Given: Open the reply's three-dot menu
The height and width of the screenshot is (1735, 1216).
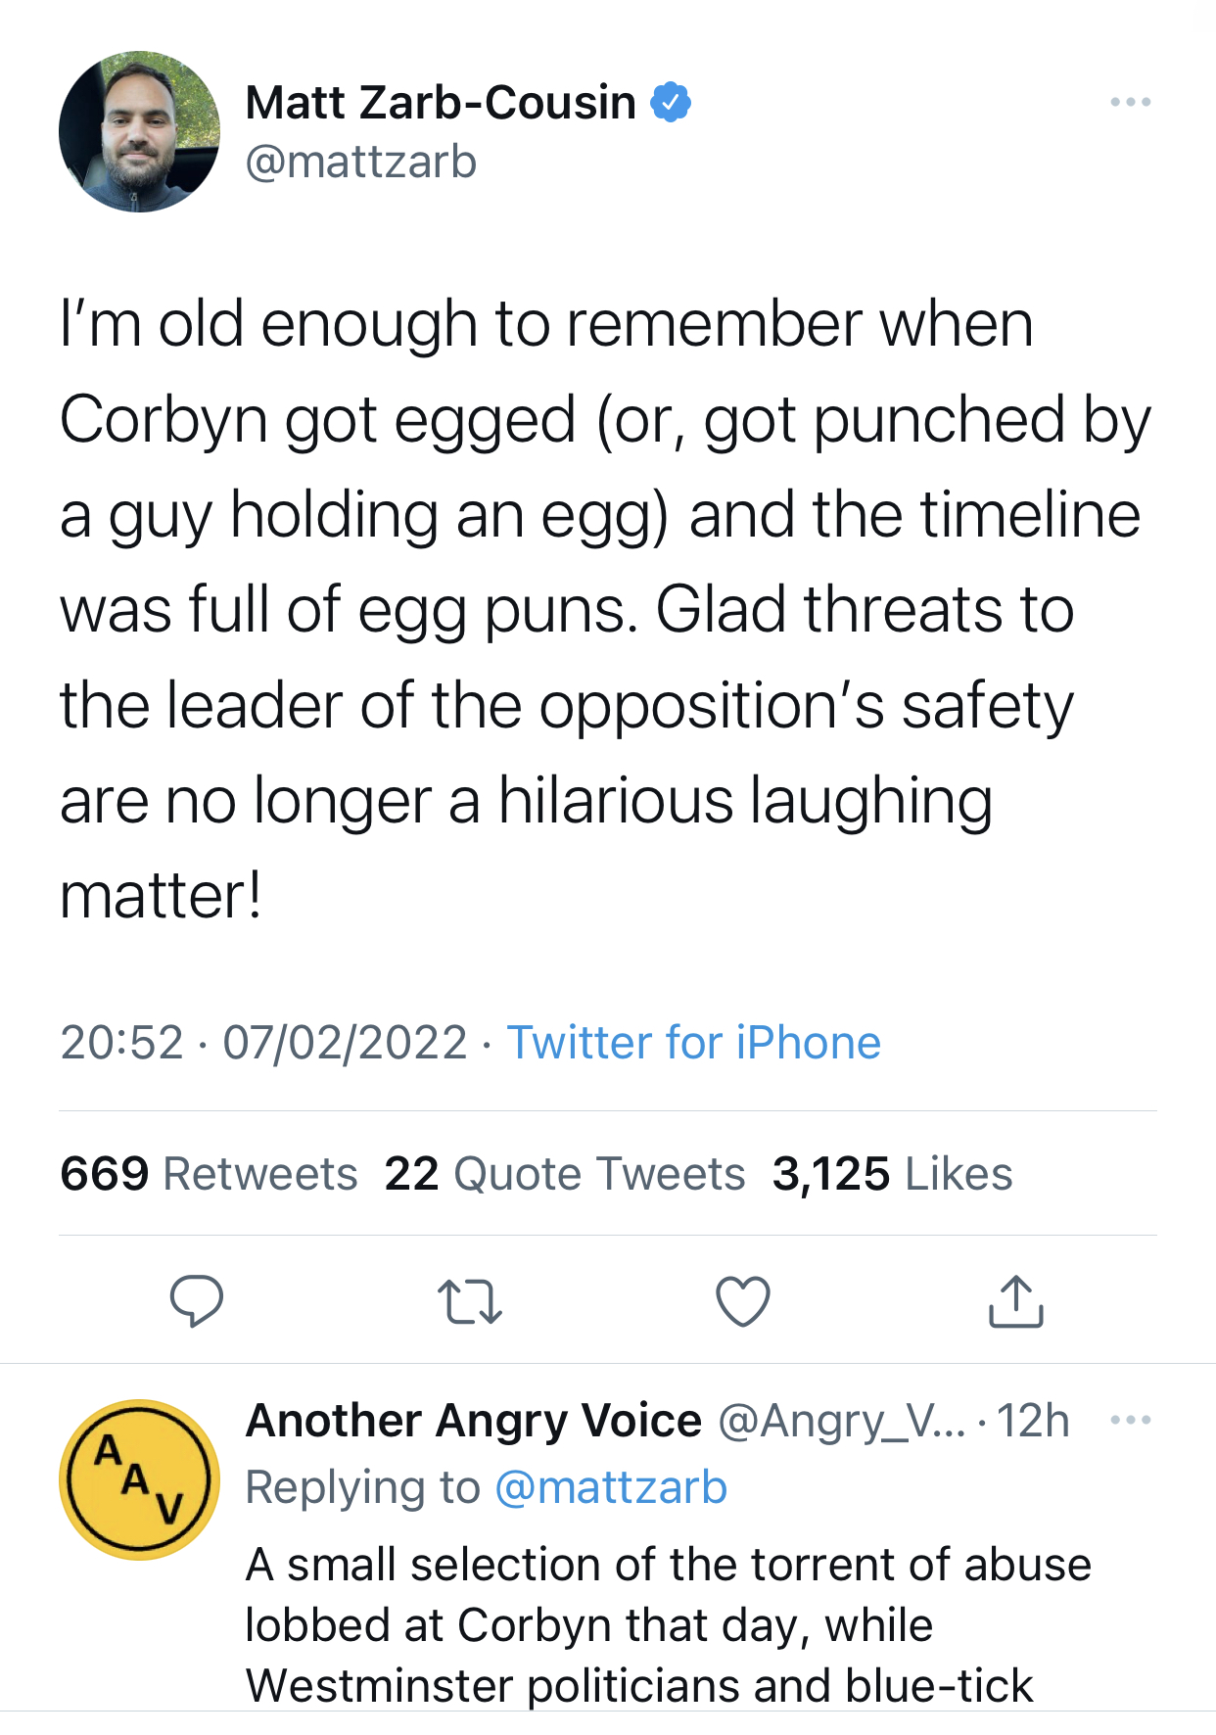Looking at the screenshot, I should [1130, 1420].
